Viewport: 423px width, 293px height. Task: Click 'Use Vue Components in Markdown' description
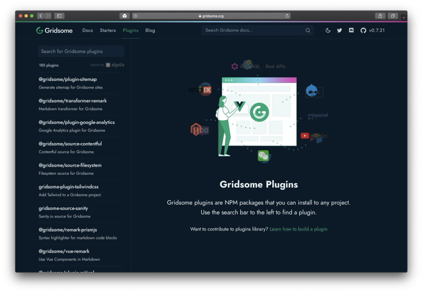69,259
